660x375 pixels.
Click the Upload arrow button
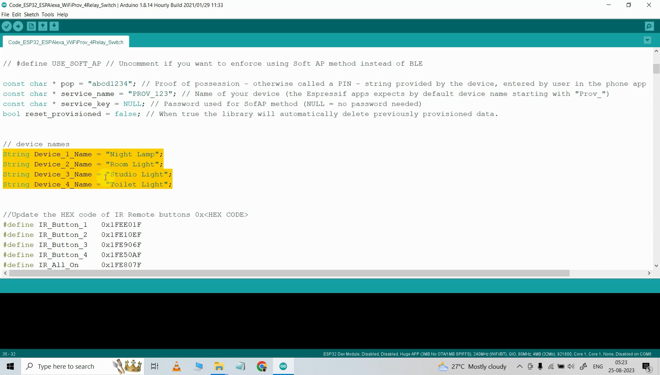[18, 26]
